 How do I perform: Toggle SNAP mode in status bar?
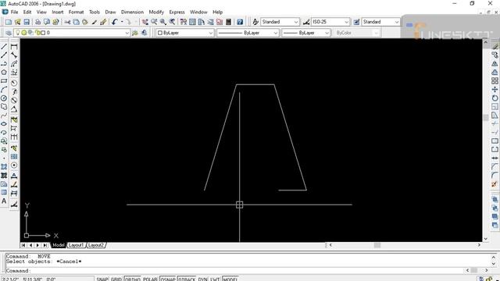[102, 279]
